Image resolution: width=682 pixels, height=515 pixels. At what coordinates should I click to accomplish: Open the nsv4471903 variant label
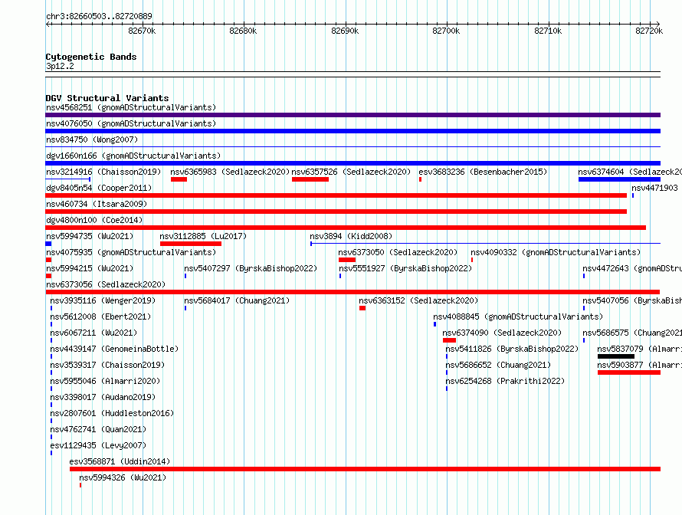click(654, 188)
